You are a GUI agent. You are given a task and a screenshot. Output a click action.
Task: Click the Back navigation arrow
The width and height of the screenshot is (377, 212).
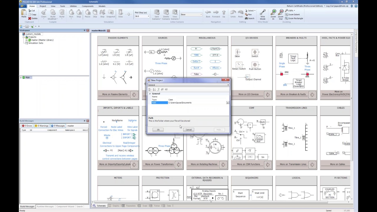[208, 12]
